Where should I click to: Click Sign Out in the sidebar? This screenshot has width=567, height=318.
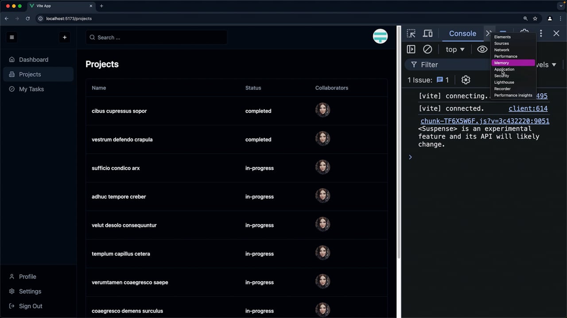[38, 306]
